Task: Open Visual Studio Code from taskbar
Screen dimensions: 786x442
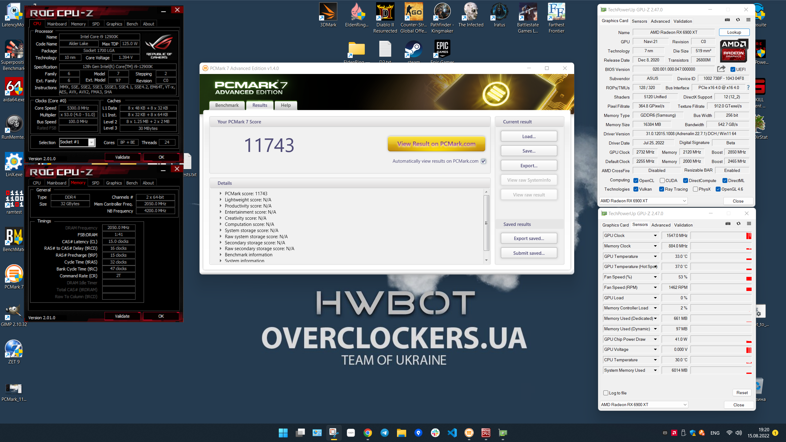Action: [452, 433]
